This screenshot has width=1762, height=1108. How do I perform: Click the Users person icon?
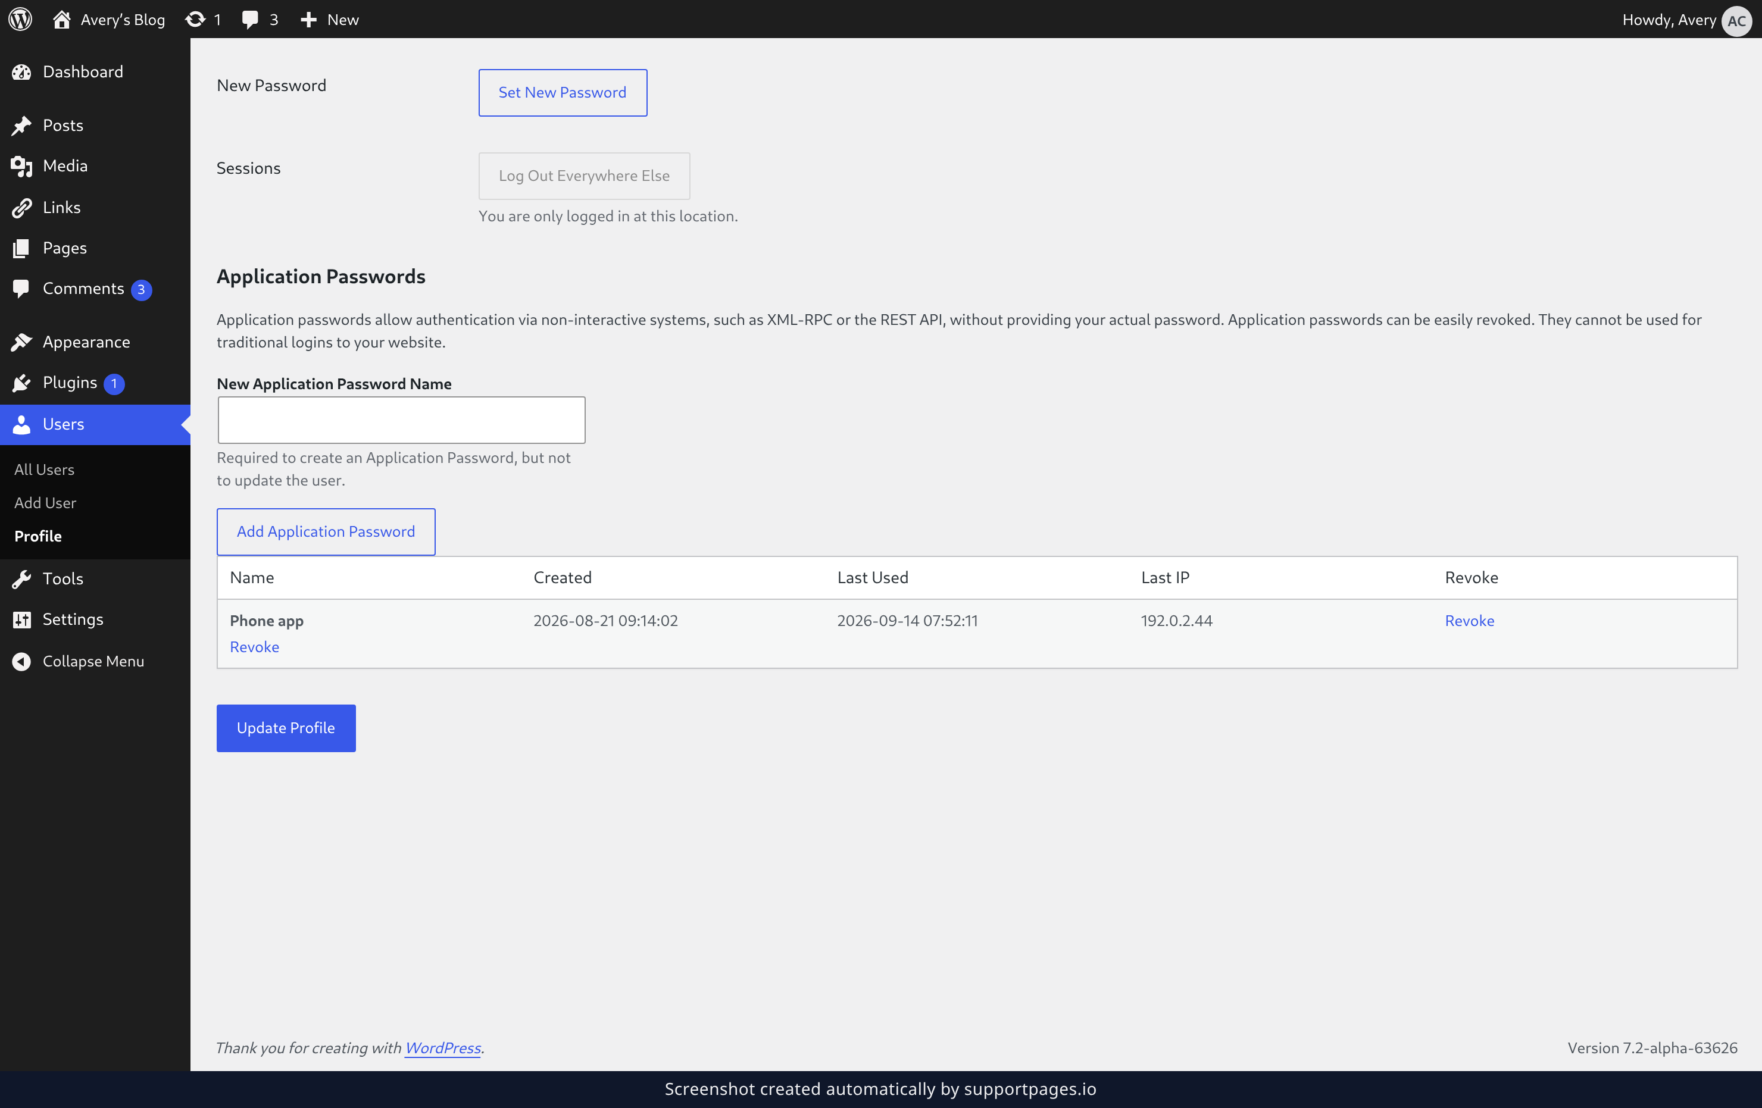click(22, 424)
